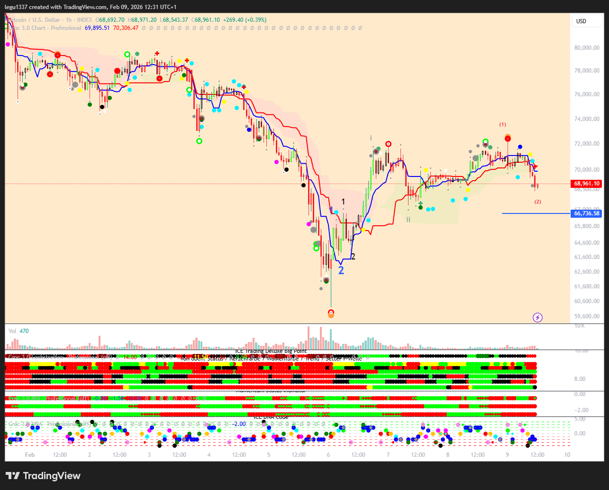This screenshot has height=490, width=609.
Task: Click the red 70,306.47 legend value
Action: pyautogui.click(x=126, y=28)
